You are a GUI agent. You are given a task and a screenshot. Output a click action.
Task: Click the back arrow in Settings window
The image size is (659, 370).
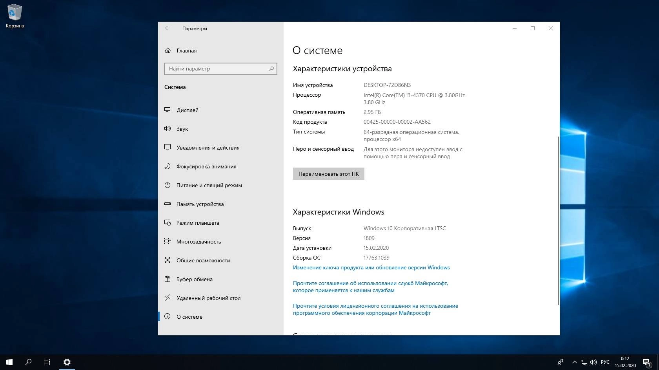pyautogui.click(x=167, y=28)
